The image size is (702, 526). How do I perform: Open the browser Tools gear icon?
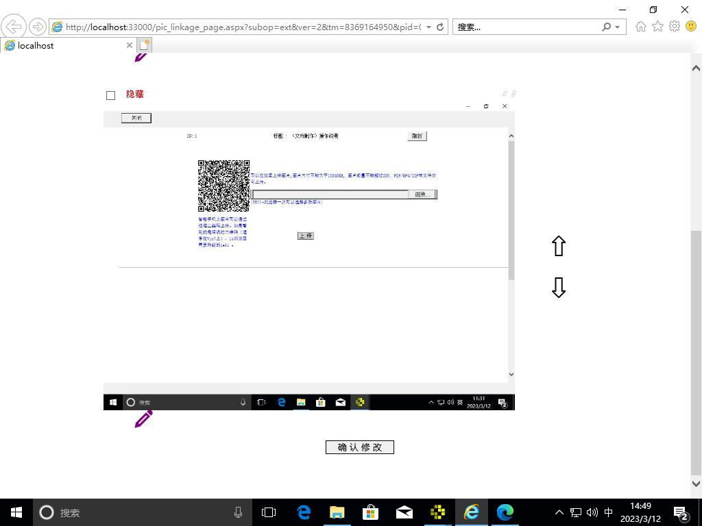click(674, 27)
